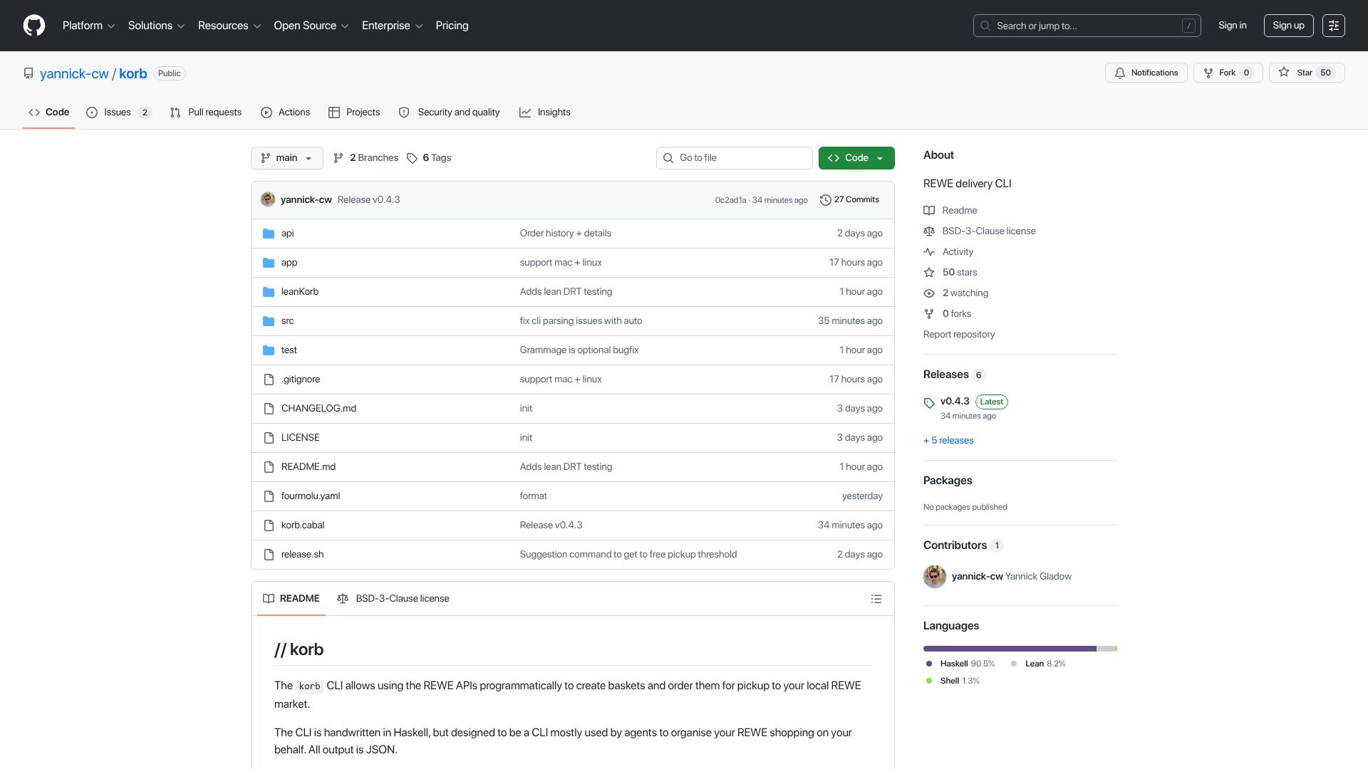Click the Sign up button
The width and height of the screenshot is (1368, 769).
(x=1288, y=26)
